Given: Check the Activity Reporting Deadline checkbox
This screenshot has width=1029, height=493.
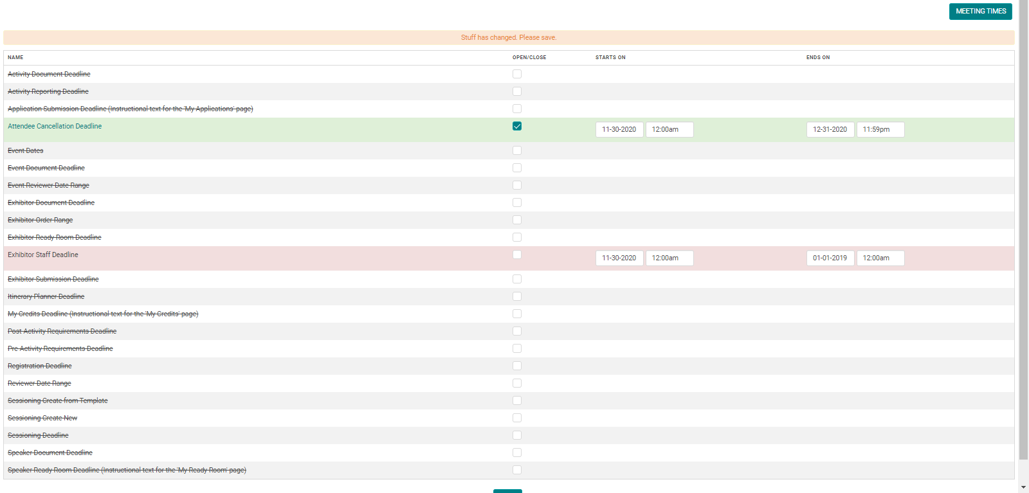Looking at the screenshot, I should [517, 91].
